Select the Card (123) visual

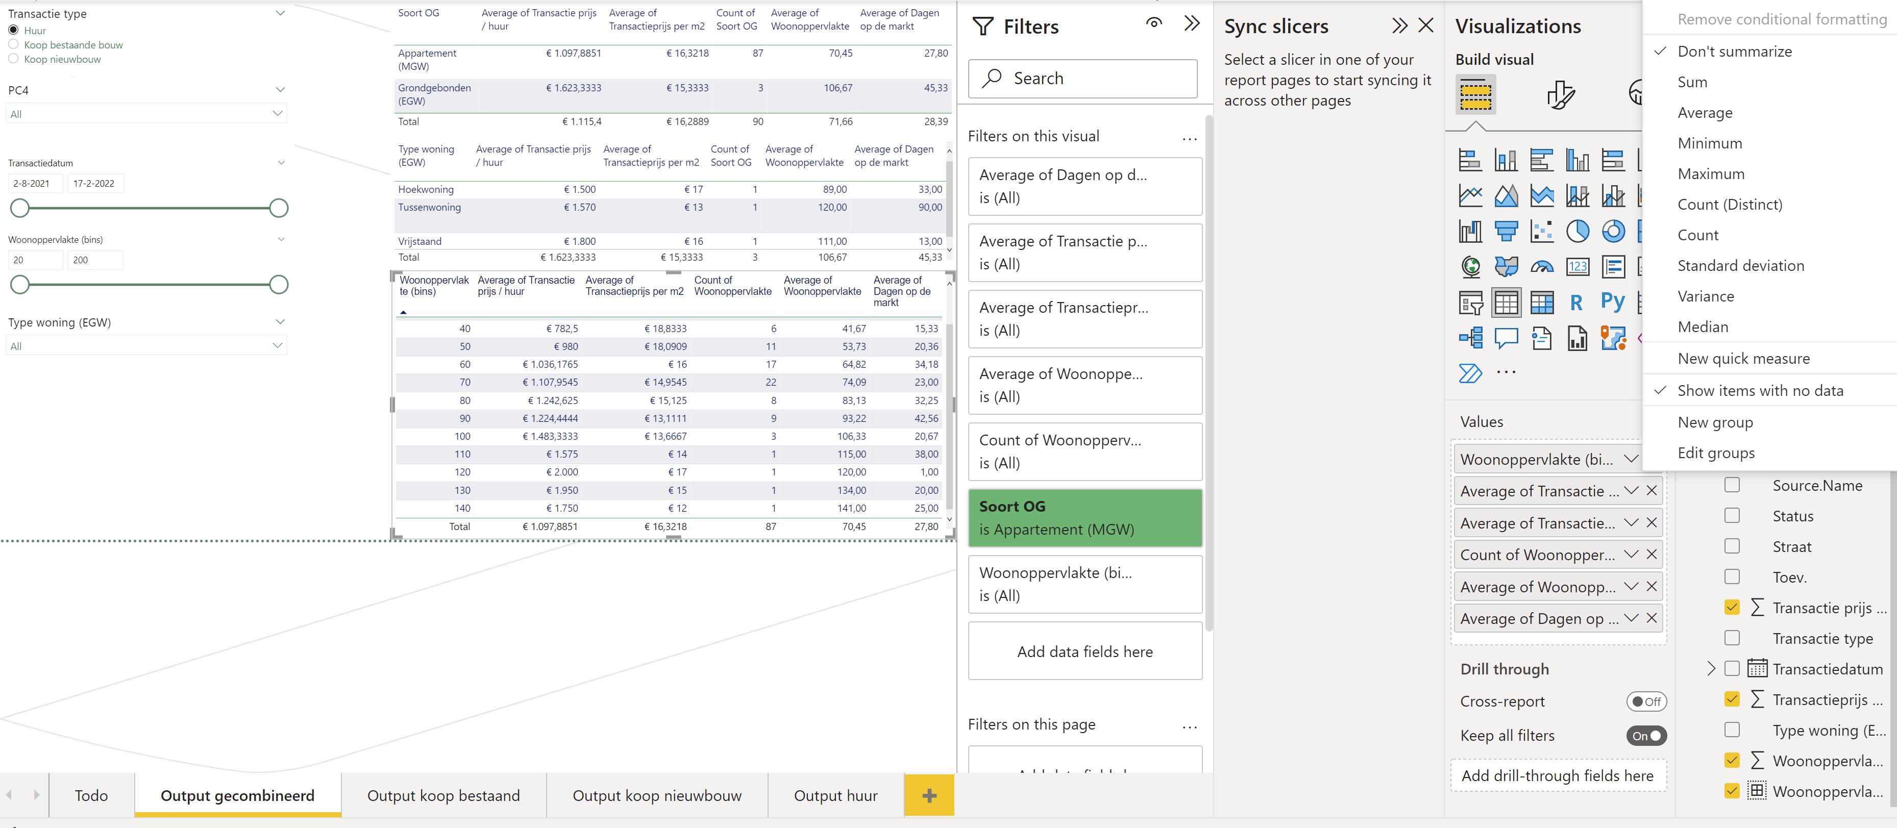click(1578, 266)
